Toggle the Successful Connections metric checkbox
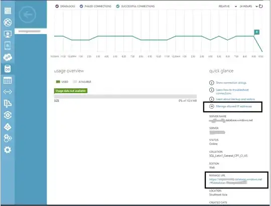The height and width of the screenshot is (206, 271). [x=118, y=6]
